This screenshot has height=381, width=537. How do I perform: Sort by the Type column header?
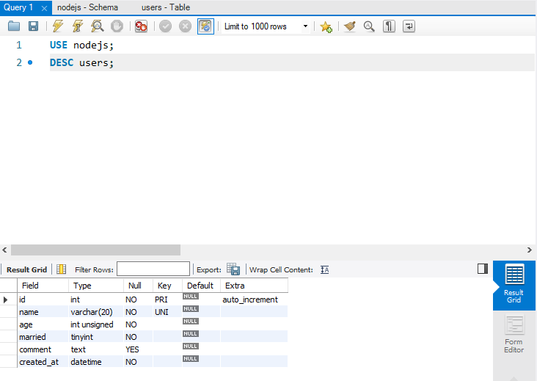(x=96, y=286)
